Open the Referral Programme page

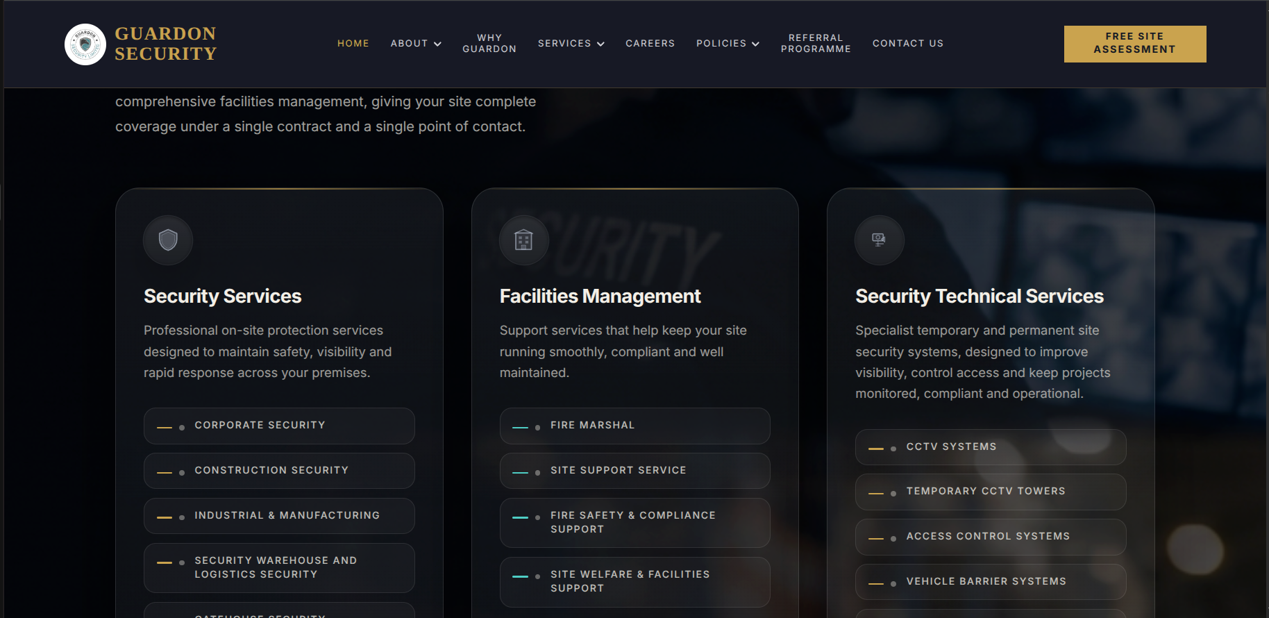(x=816, y=43)
